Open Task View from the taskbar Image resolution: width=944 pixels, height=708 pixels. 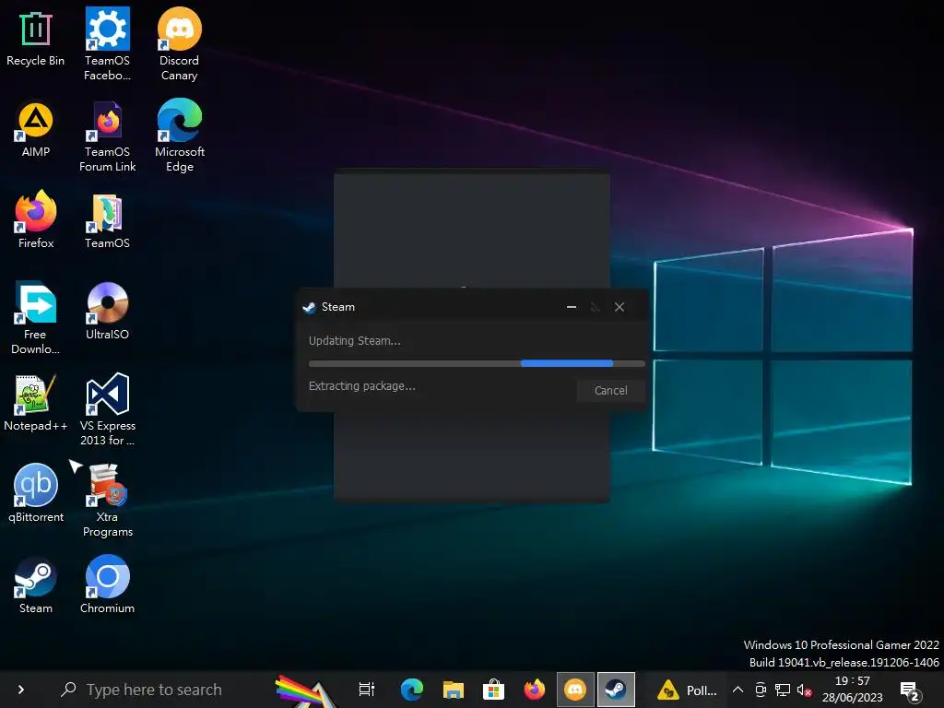[x=367, y=690]
